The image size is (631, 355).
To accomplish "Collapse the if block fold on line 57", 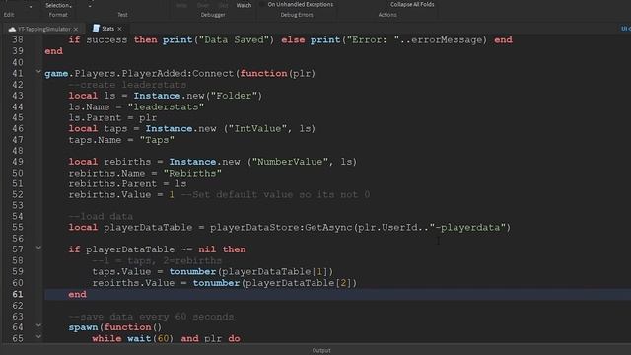I will tap(38, 248).
